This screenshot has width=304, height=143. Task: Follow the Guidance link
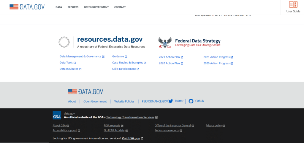(x=118, y=56)
